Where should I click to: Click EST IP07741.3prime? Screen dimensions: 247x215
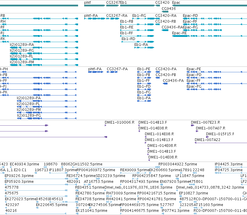pos(176,211)
